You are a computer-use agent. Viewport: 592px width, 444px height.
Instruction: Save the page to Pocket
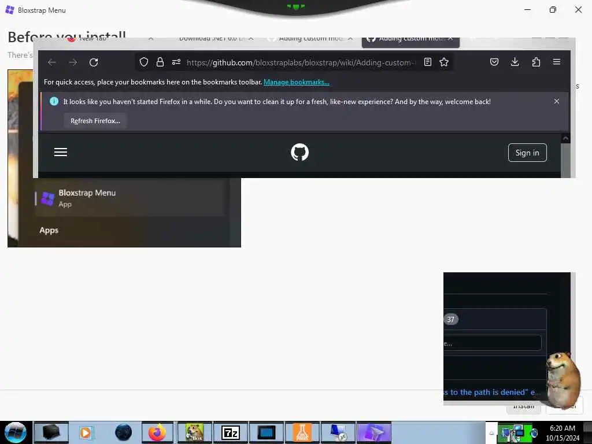pyautogui.click(x=494, y=62)
